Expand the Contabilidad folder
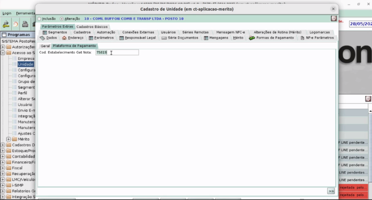Screen dimensions: 372x200 point(3,156)
